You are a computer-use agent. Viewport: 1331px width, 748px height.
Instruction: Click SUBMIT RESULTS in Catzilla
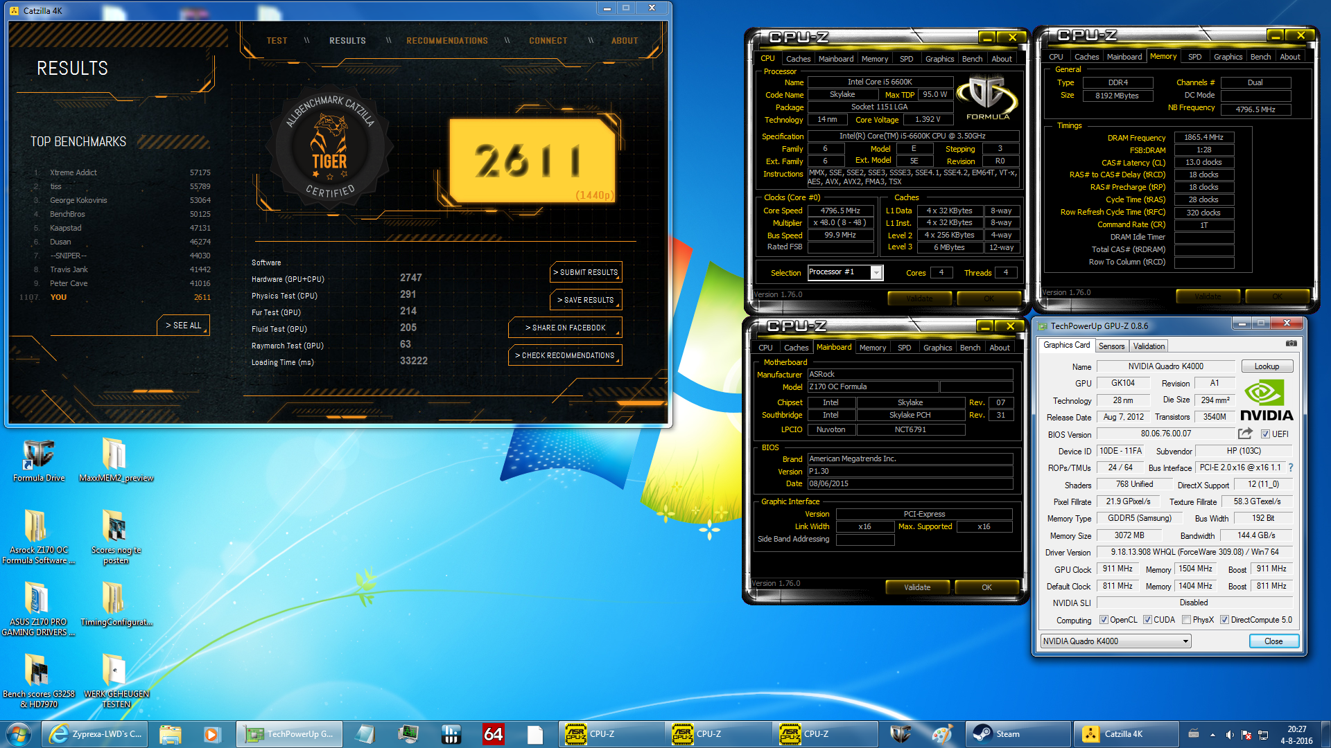click(x=586, y=272)
